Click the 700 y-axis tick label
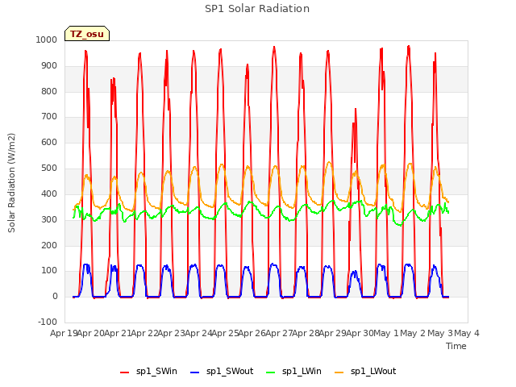This screenshot has height=387, width=516. (49, 116)
